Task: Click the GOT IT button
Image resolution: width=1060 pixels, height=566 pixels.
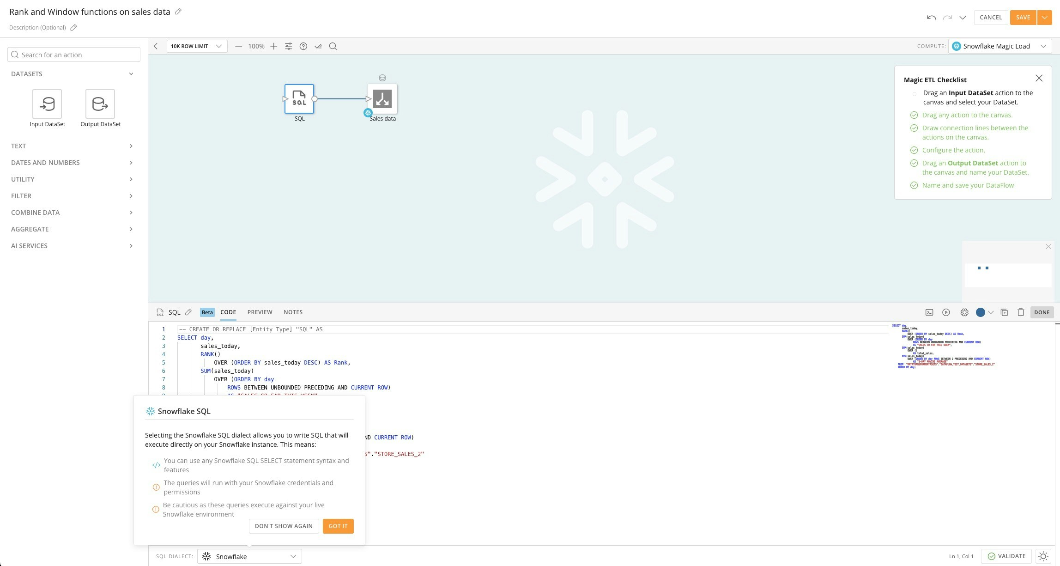Action: point(338,526)
